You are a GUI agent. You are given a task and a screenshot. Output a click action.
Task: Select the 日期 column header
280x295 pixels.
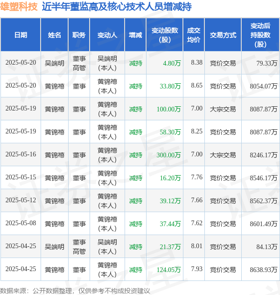pos(21,35)
